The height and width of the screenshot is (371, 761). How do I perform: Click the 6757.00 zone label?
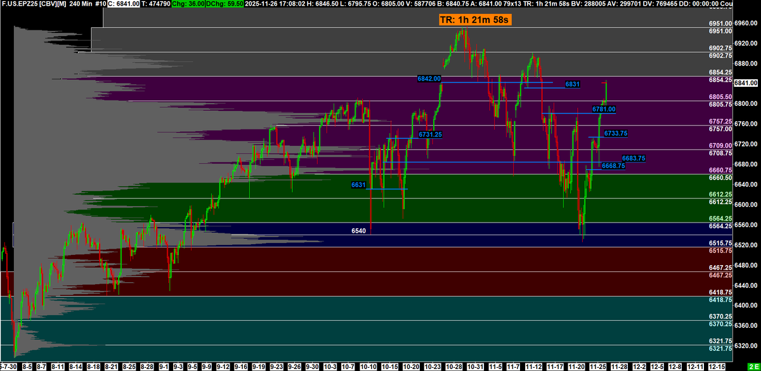click(x=720, y=129)
